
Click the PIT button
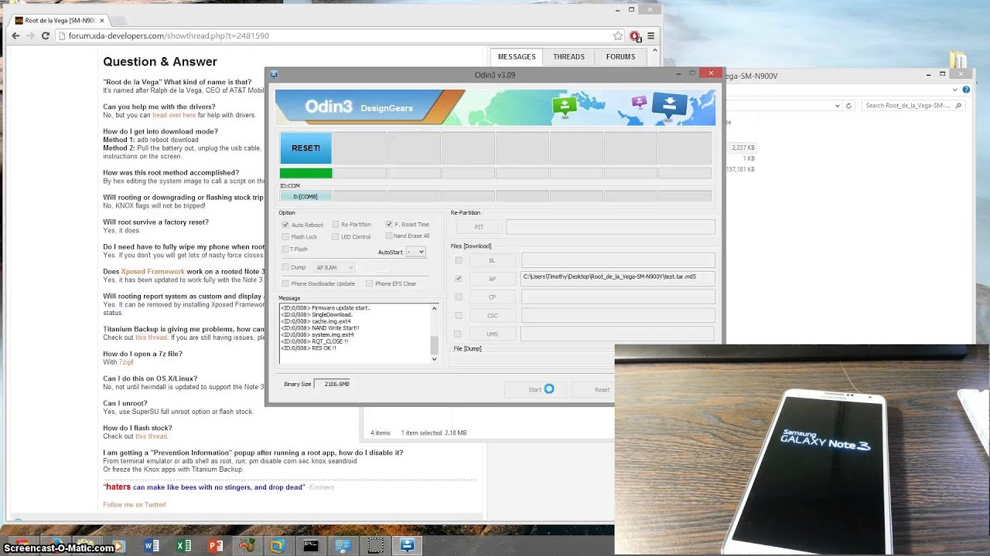coord(479,227)
